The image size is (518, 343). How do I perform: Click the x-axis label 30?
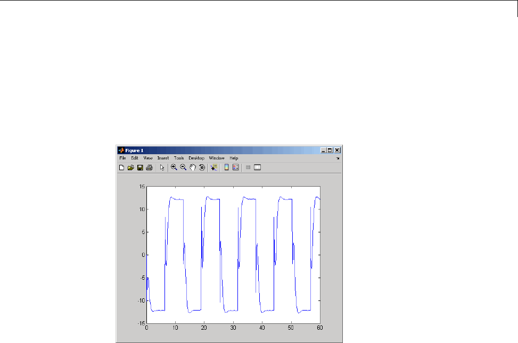(x=233, y=328)
